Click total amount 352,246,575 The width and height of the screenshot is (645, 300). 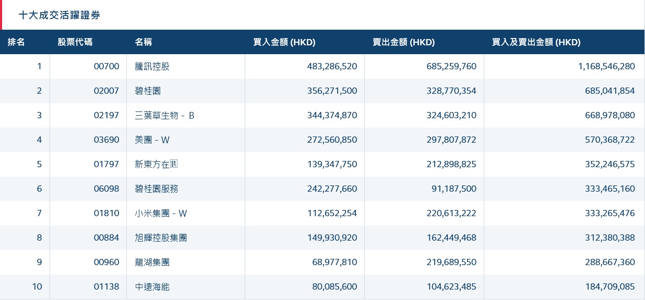click(x=610, y=165)
